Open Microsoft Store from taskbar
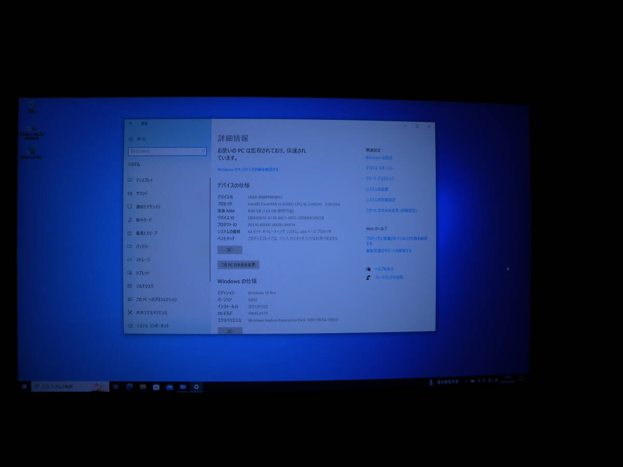Viewport: 623px width, 467px height. tap(156, 387)
